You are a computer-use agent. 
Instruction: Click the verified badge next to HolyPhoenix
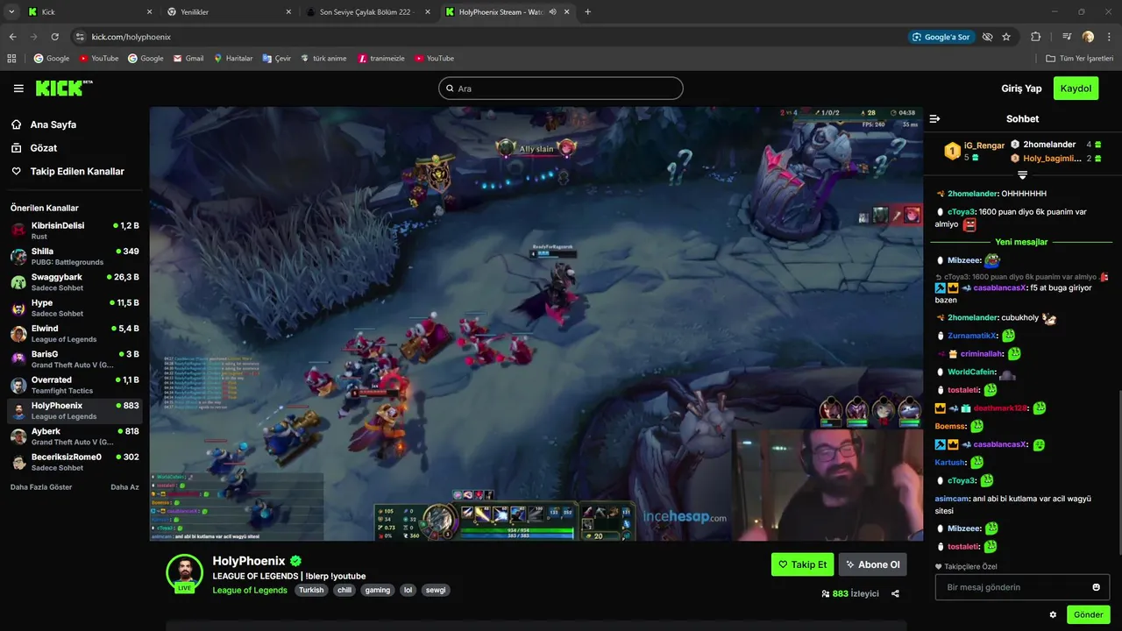pyautogui.click(x=296, y=561)
